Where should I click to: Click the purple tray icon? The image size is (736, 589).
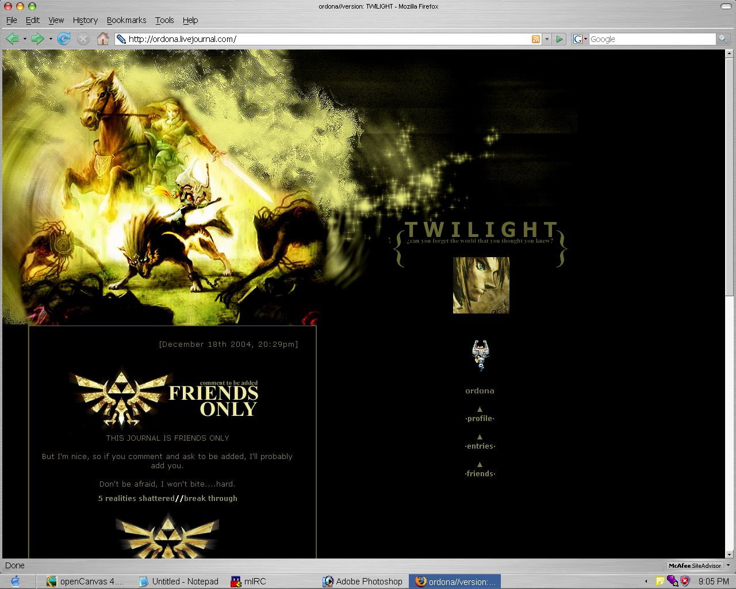click(x=672, y=582)
